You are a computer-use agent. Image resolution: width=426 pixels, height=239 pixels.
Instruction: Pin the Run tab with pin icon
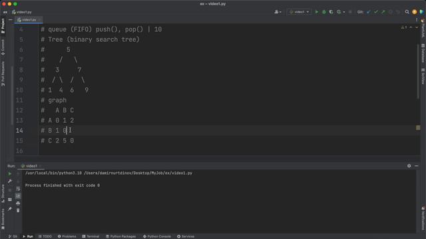point(10,209)
